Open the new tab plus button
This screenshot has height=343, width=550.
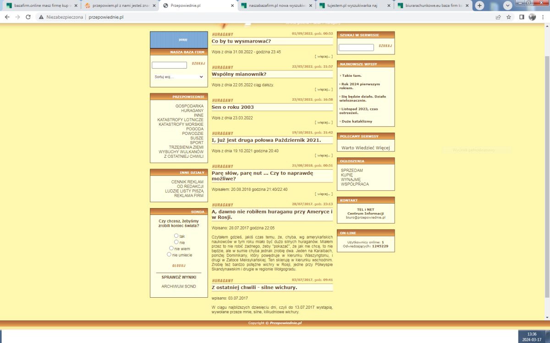tap(479, 5)
